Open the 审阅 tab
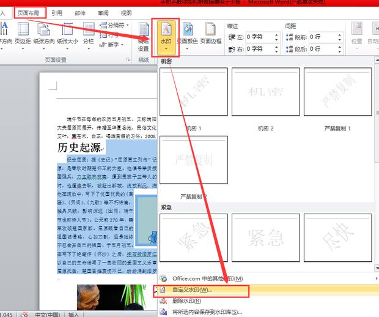The height and width of the screenshot is (317, 379). point(103,13)
